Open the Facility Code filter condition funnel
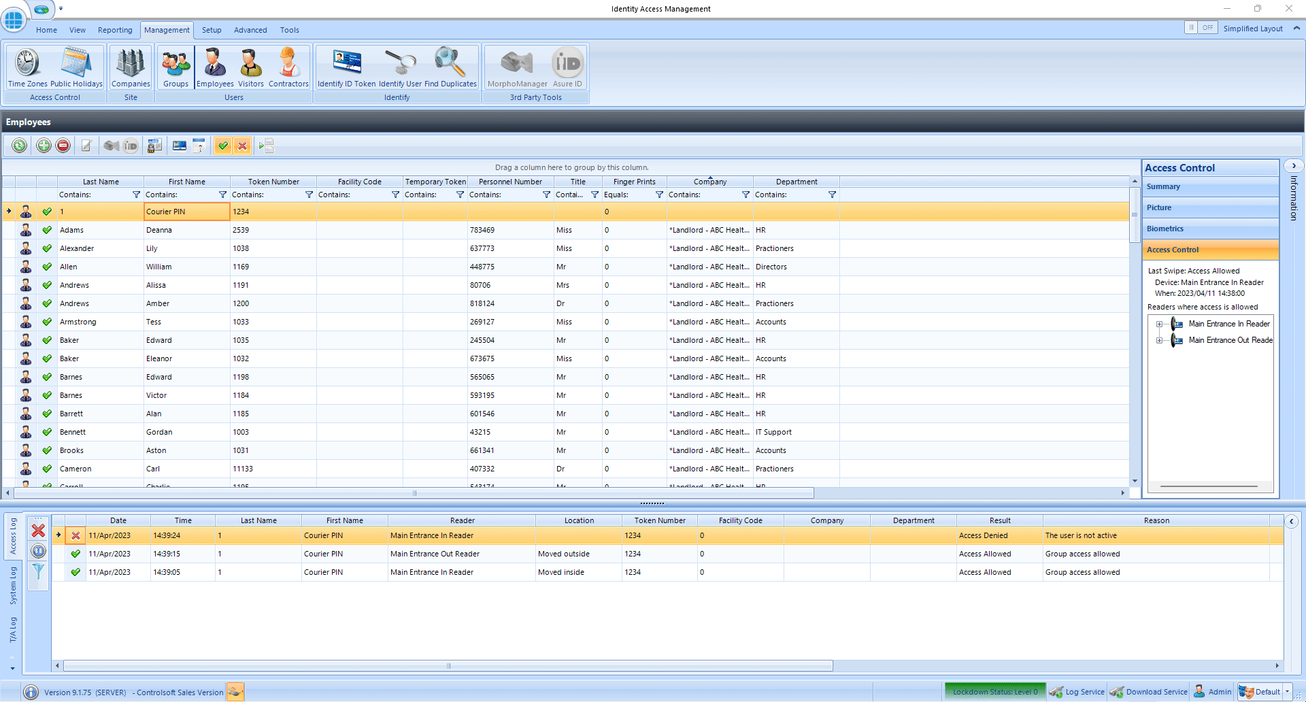This screenshot has height=702, width=1306. (x=395, y=195)
